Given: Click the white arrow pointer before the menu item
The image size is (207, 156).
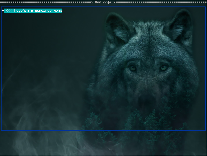Looking at the screenshot, I should [x=3, y=11].
